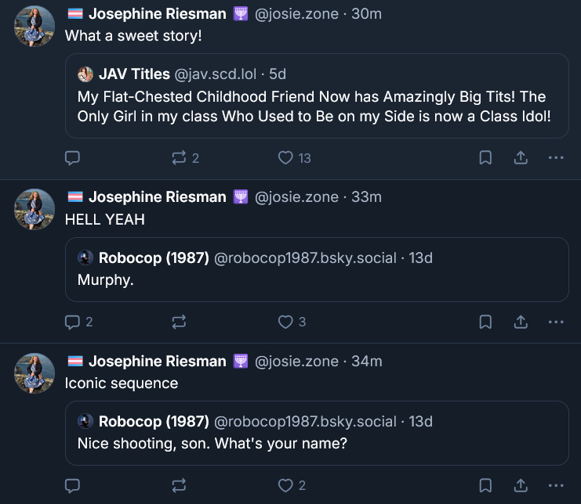This screenshot has width=581, height=504.
Task: Bookmark the "What a sweet story!" post
Action: (x=485, y=158)
